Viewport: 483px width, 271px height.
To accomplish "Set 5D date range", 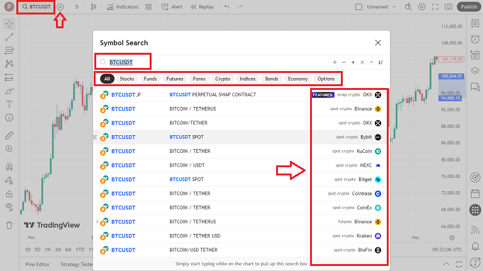I will (x=37, y=250).
